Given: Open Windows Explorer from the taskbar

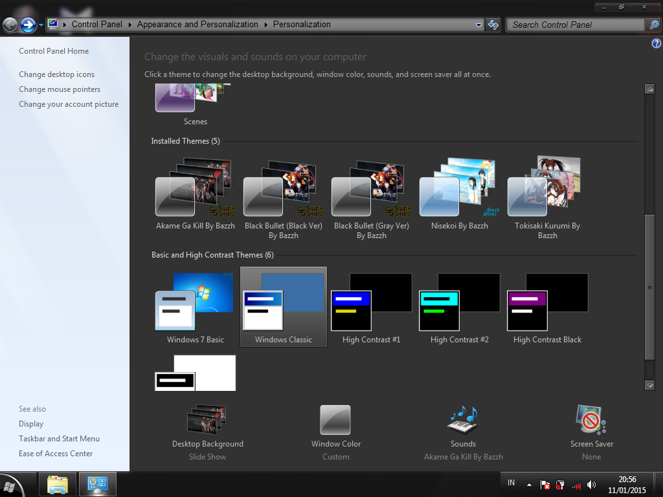Looking at the screenshot, I should click(x=58, y=484).
